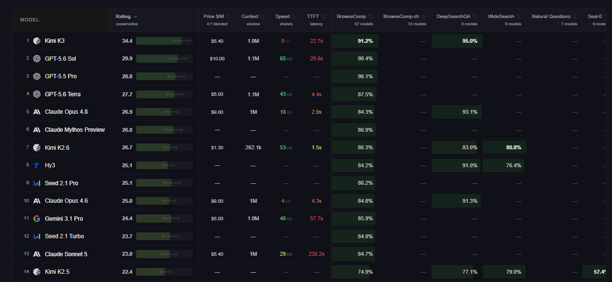Click the Seed 2.1 Pro logo icon
This screenshot has width=612, height=282.
click(x=37, y=183)
